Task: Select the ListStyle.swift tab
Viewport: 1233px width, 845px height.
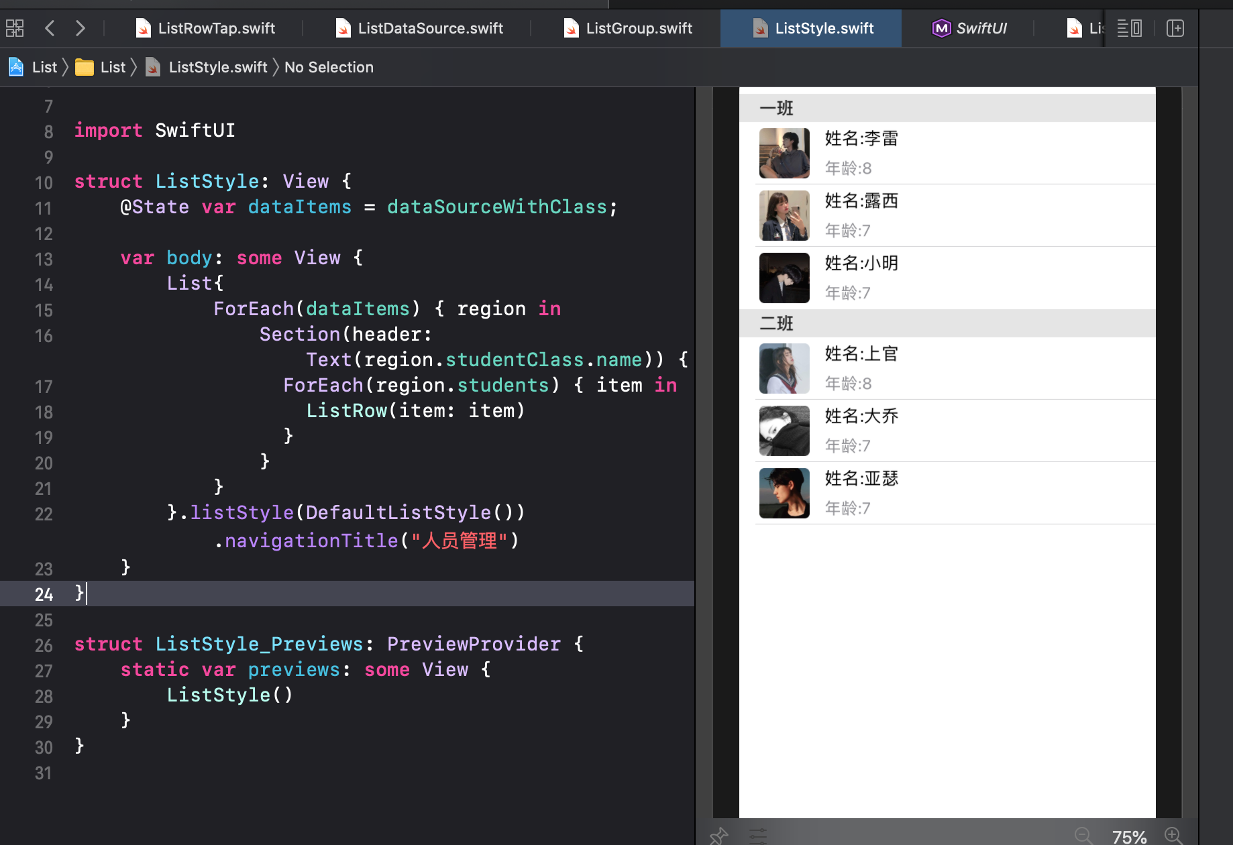Action: click(x=812, y=28)
